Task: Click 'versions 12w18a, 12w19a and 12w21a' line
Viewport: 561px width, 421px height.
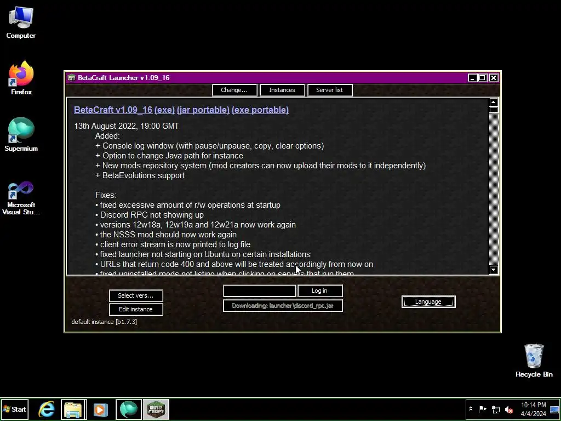Action: [x=196, y=225]
